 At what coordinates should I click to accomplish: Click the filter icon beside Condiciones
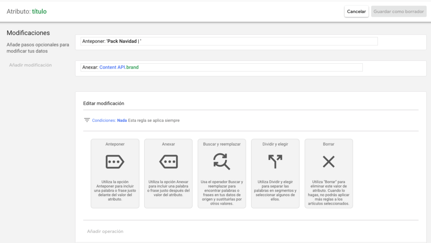tap(87, 120)
